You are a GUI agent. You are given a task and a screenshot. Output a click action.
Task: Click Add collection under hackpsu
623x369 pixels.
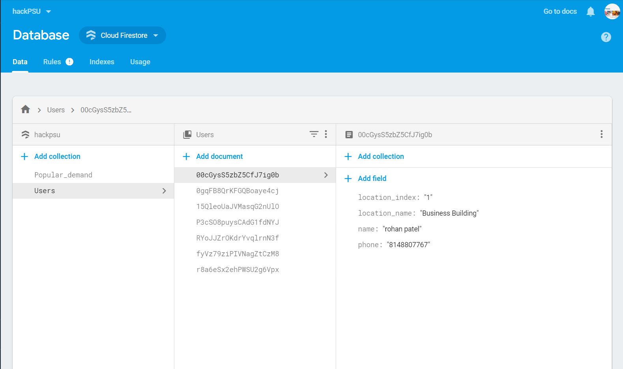(57, 157)
